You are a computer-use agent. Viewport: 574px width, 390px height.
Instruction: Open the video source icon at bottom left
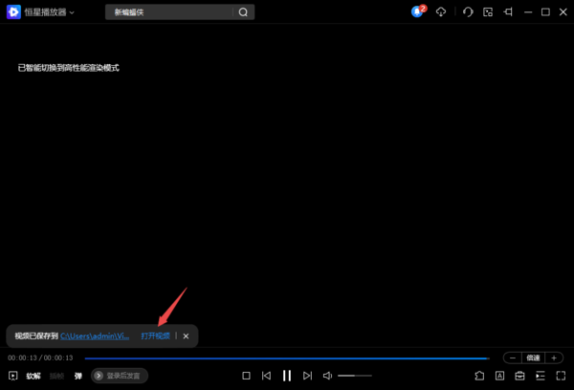click(13, 376)
